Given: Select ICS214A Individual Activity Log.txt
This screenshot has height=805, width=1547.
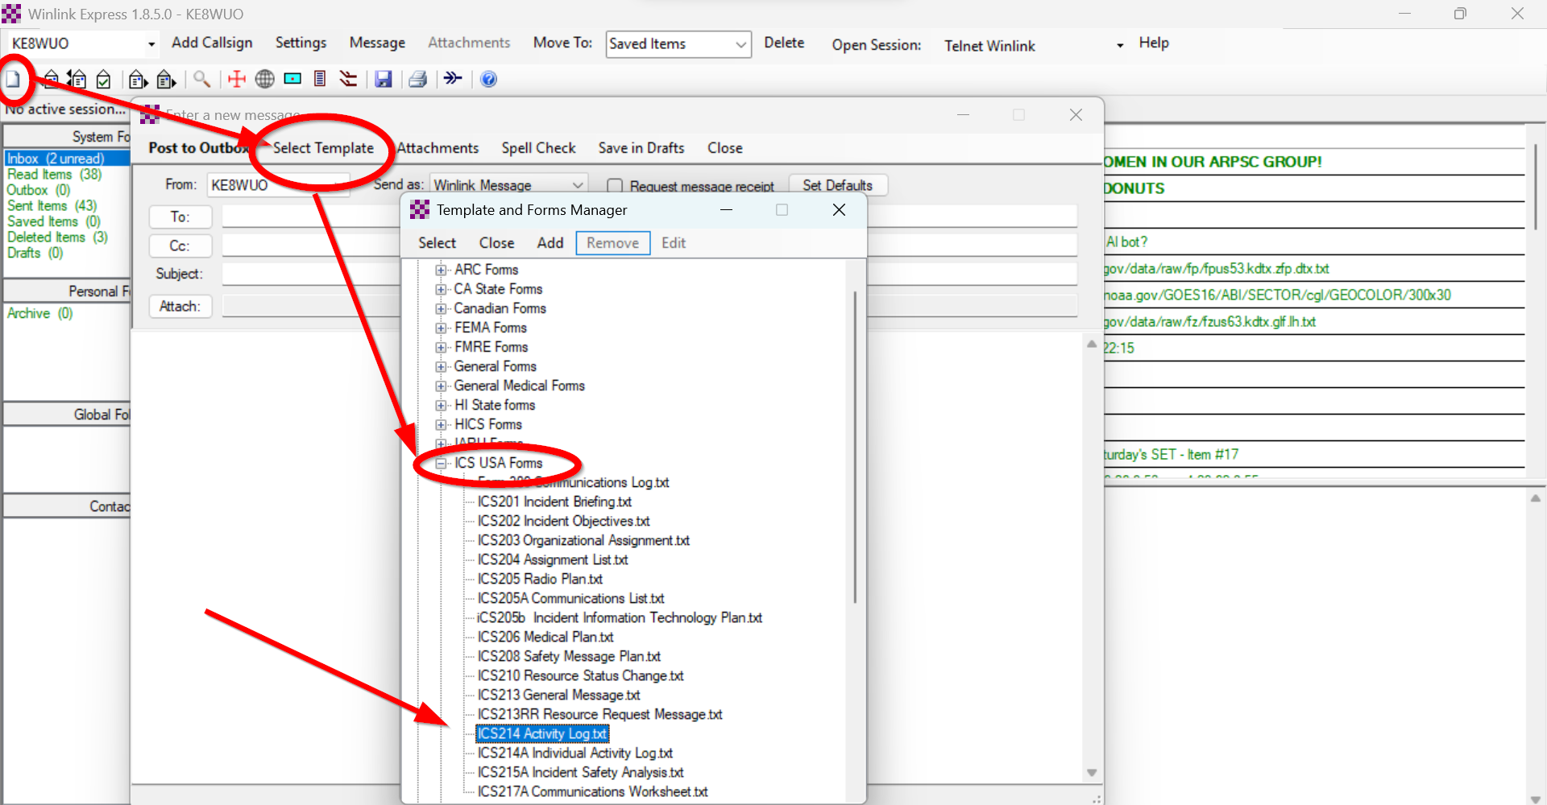Looking at the screenshot, I should (574, 753).
